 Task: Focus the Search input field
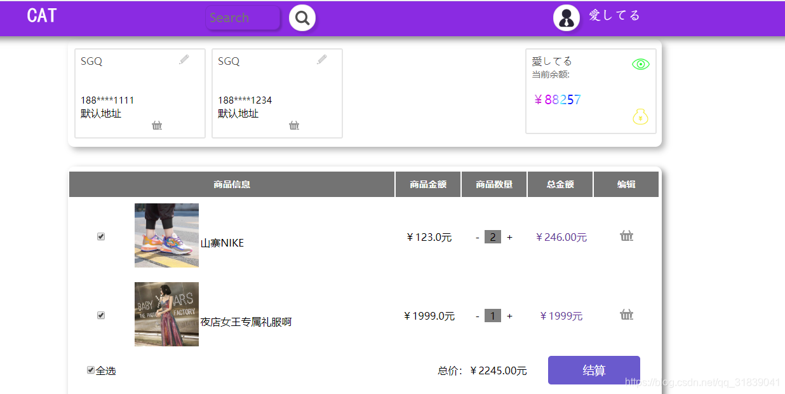pos(243,18)
